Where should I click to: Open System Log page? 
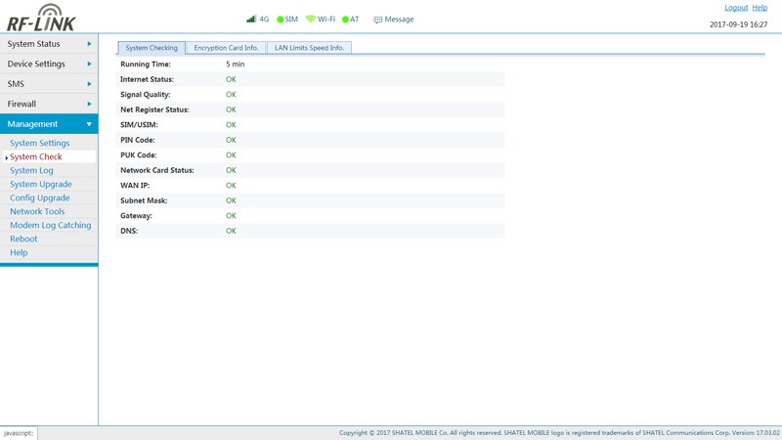click(x=31, y=170)
